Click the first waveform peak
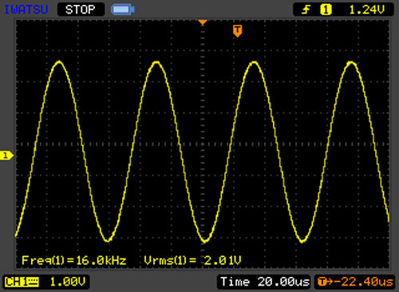 click(59, 62)
